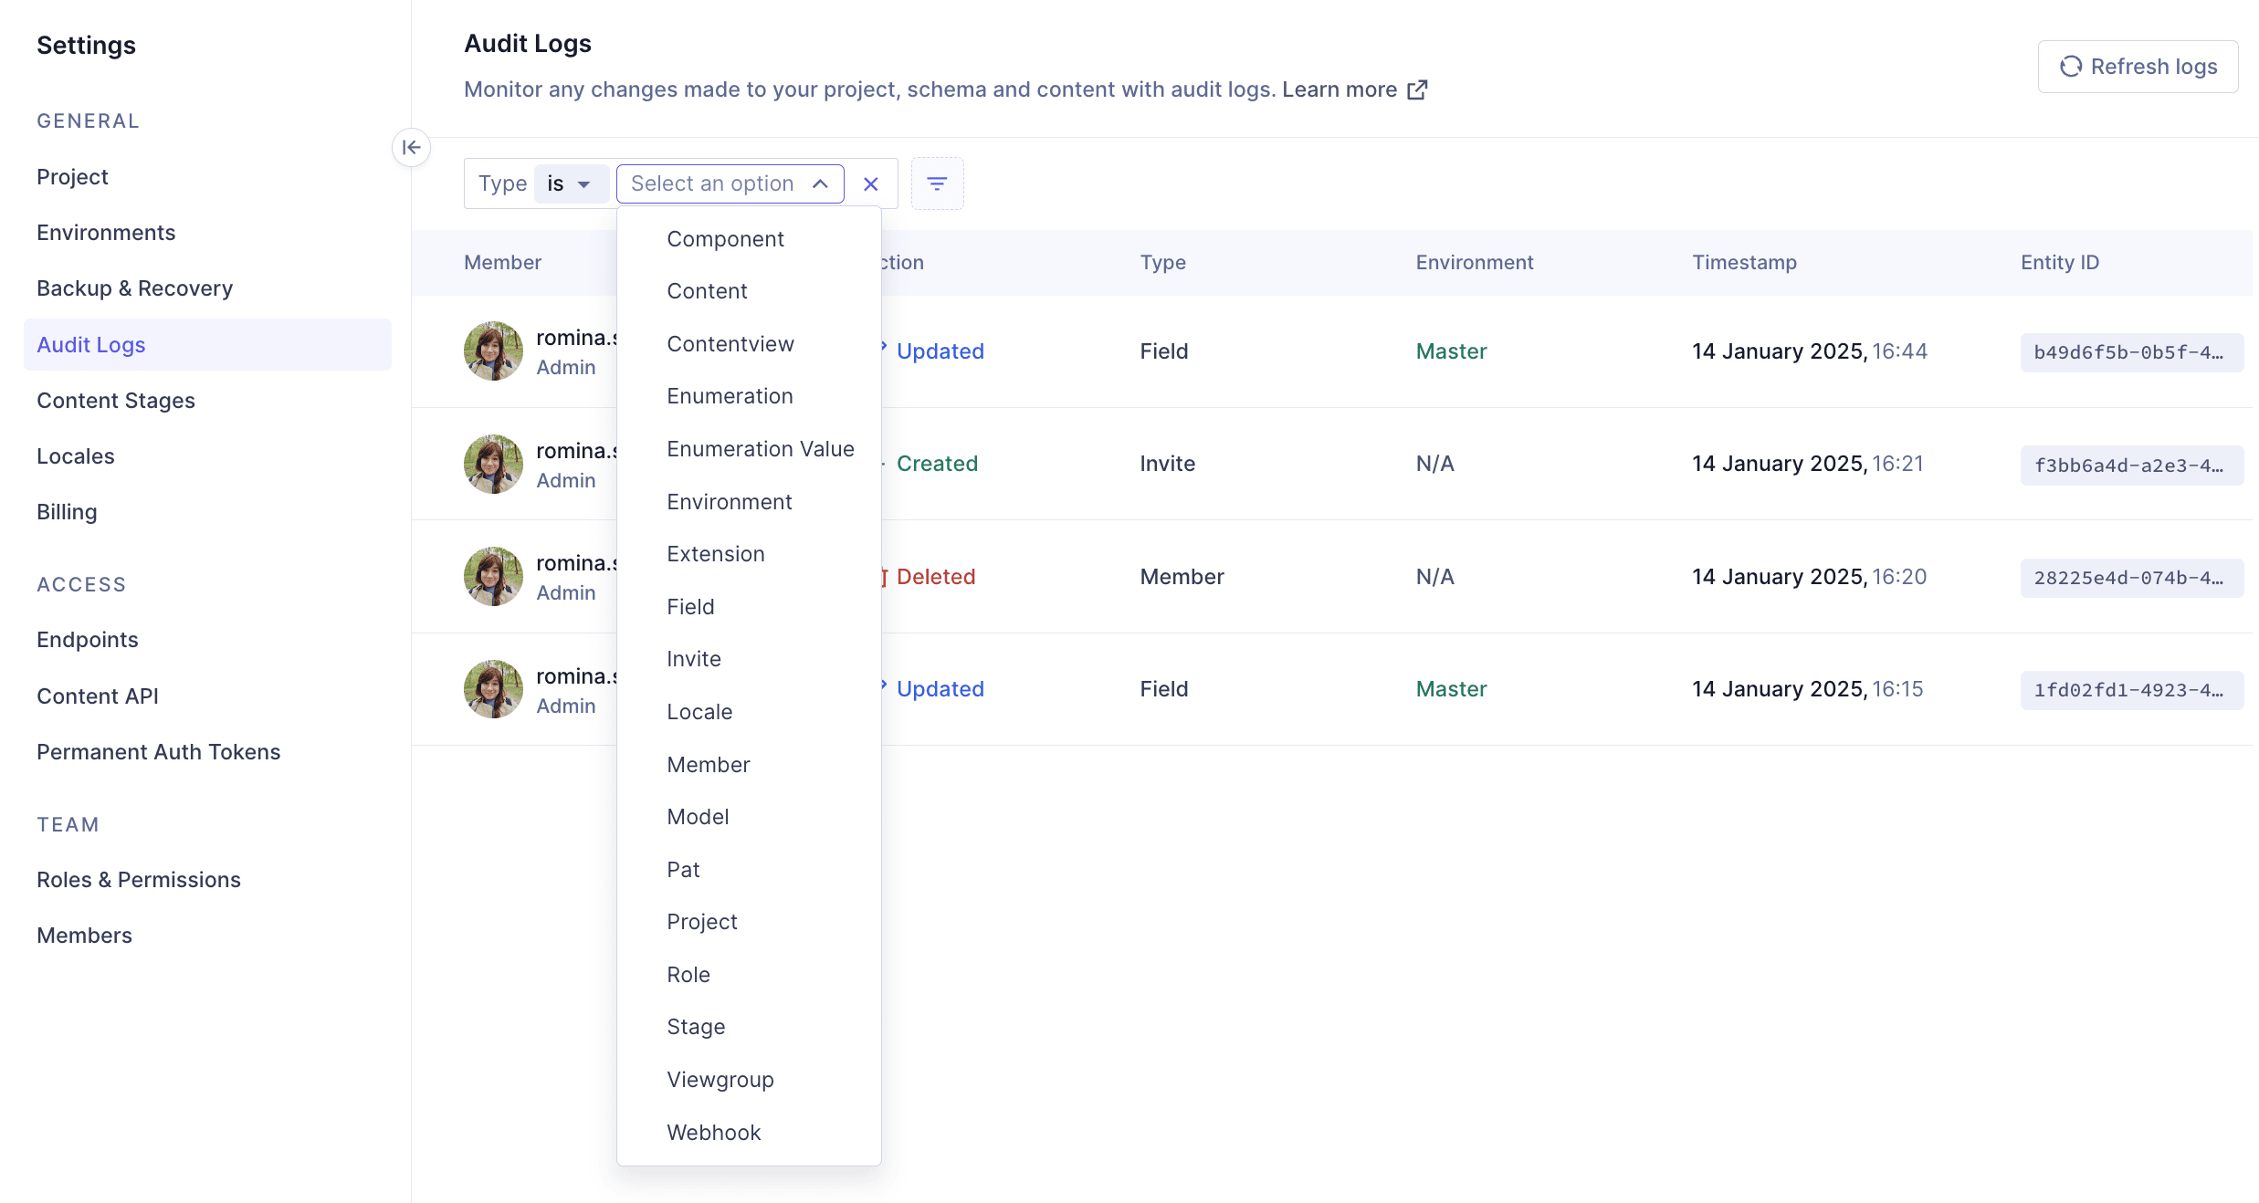Screen dimensions: 2259x1203
Task: Sort by Timestamp column header
Action: pos(1744,263)
